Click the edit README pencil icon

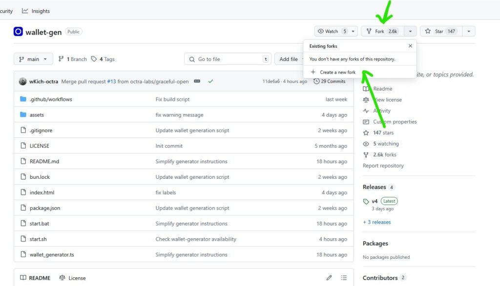click(329, 278)
